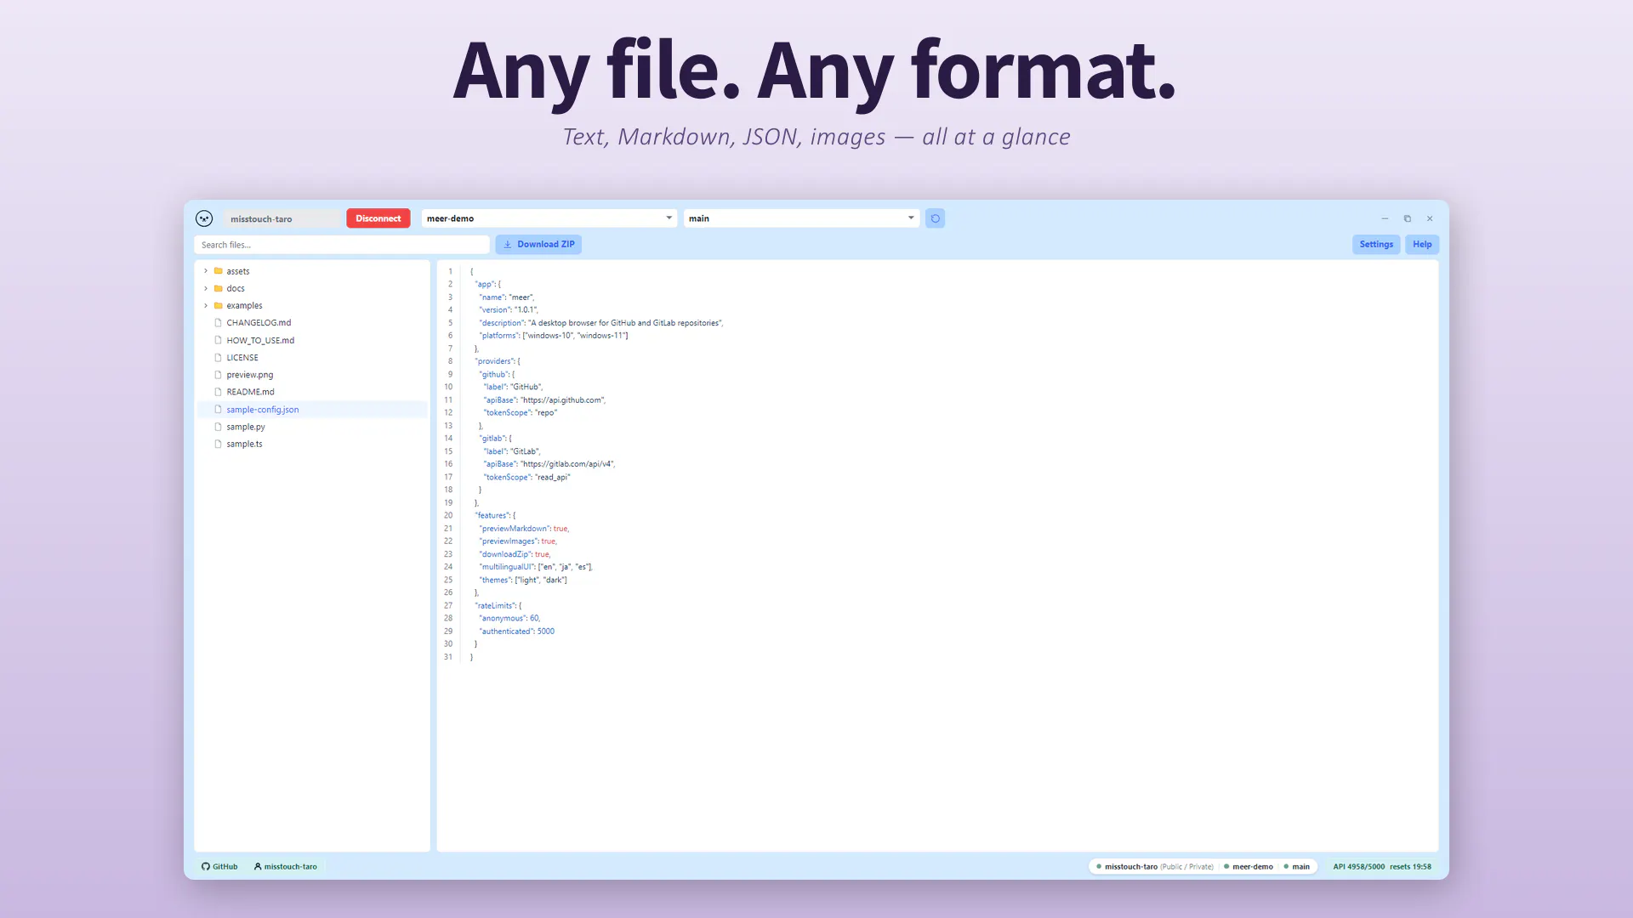Click the "misstouch-taro (Public / Private)" status pill
The image size is (1633, 918).
point(1155,867)
